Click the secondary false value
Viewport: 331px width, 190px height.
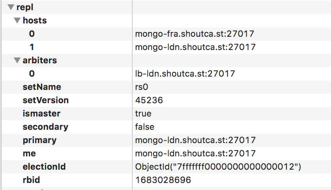[x=144, y=127]
